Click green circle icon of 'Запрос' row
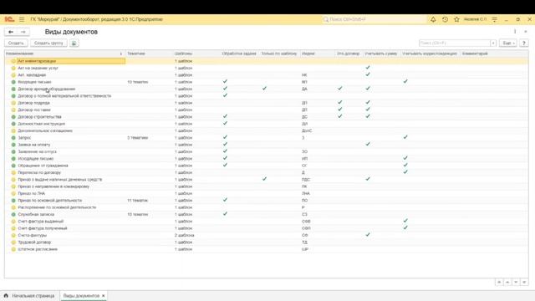 click(x=13, y=137)
